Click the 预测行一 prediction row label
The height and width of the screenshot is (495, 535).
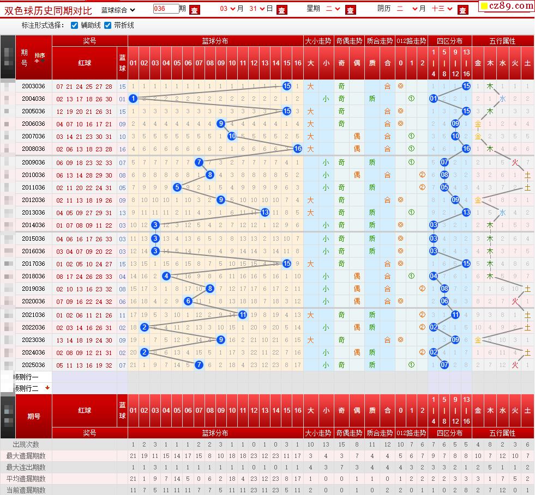tap(27, 377)
